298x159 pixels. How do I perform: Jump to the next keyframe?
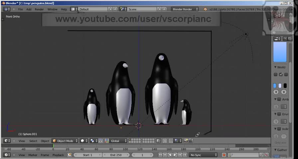(x=180, y=155)
